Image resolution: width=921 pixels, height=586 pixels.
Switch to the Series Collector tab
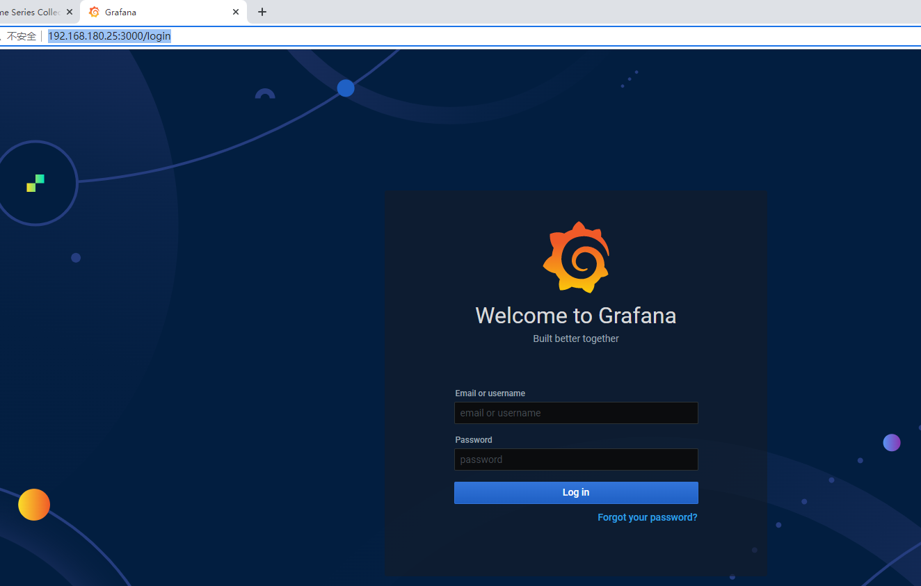[x=35, y=13]
